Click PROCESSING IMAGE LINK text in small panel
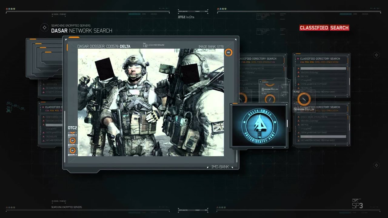This screenshot has width=388, height=218. click(270, 89)
